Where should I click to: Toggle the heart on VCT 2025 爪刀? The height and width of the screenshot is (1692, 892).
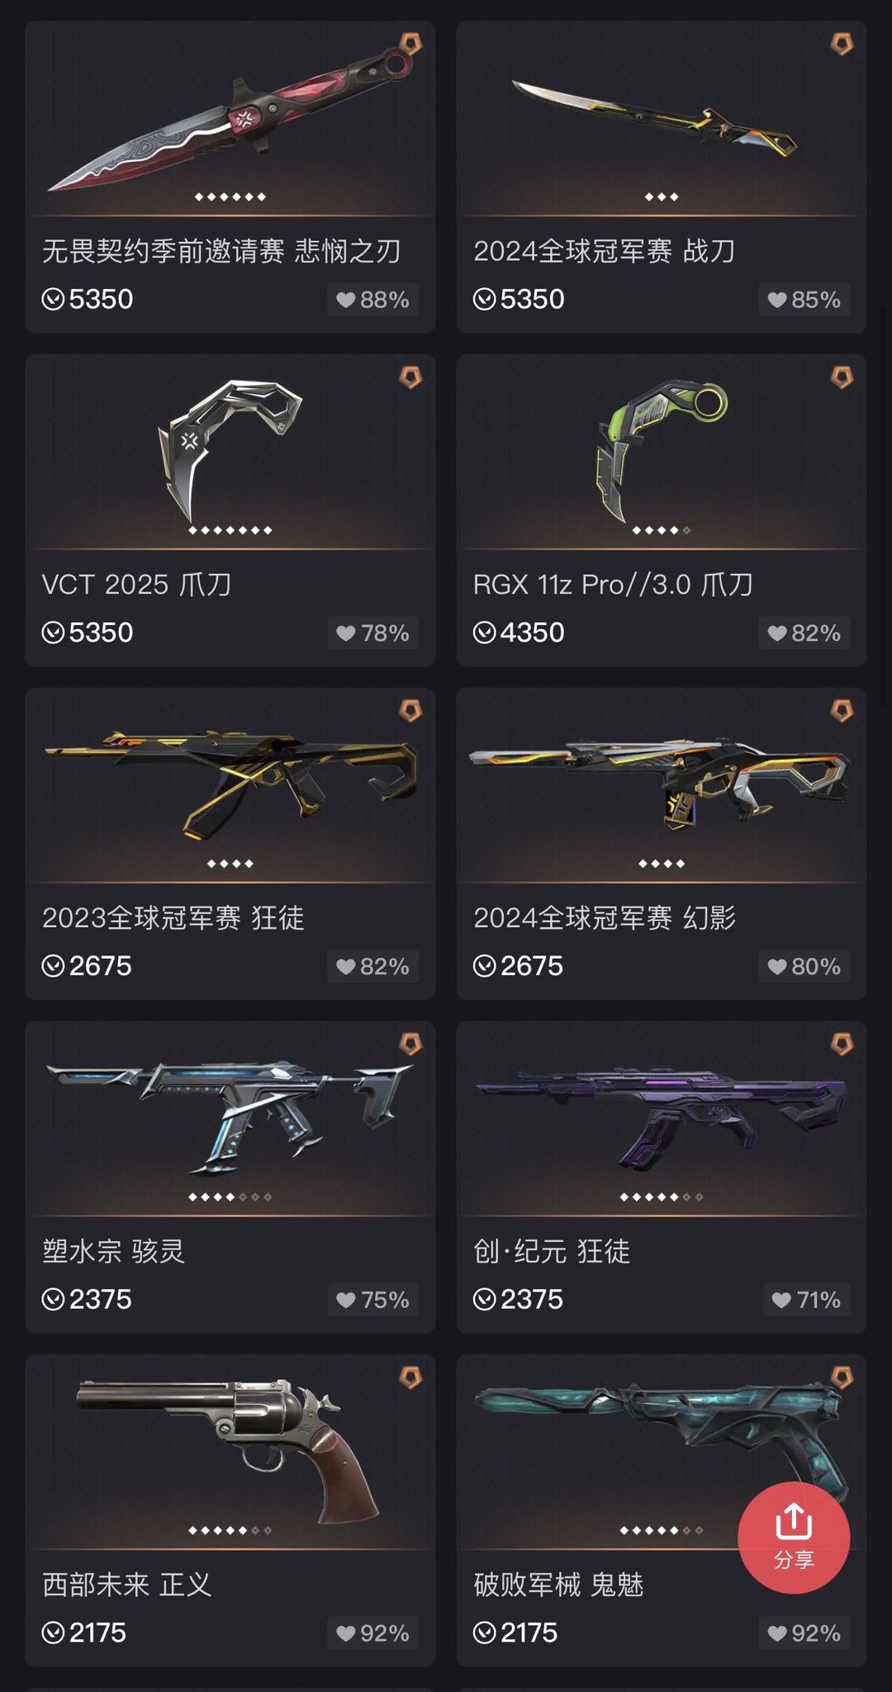coord(373,633)
